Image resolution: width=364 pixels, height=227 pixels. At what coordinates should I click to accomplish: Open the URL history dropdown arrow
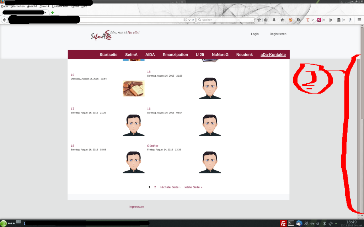point(189,20)
